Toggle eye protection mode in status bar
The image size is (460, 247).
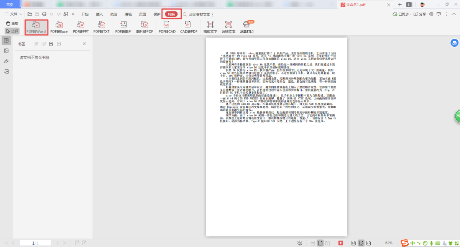pyautogui.click(x=300, y=243)
